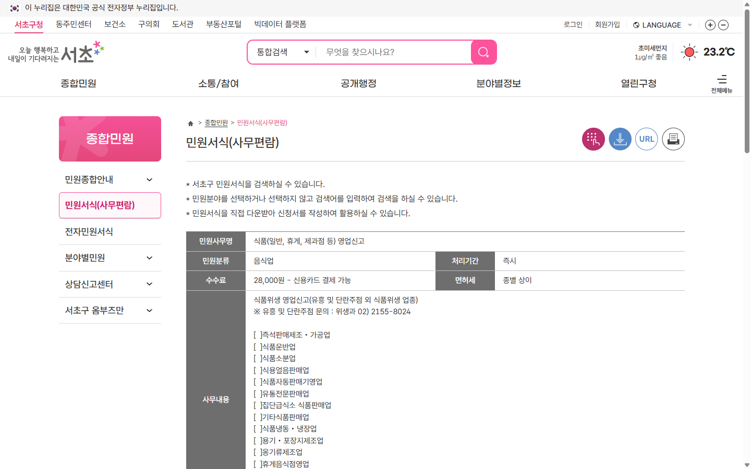
Task: Open the 종합민원 main menu
Action: [x=78, y=83]
